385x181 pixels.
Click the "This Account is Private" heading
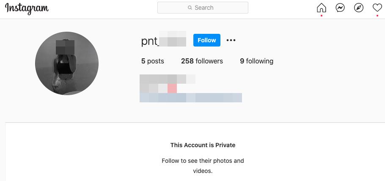[203, 145]
